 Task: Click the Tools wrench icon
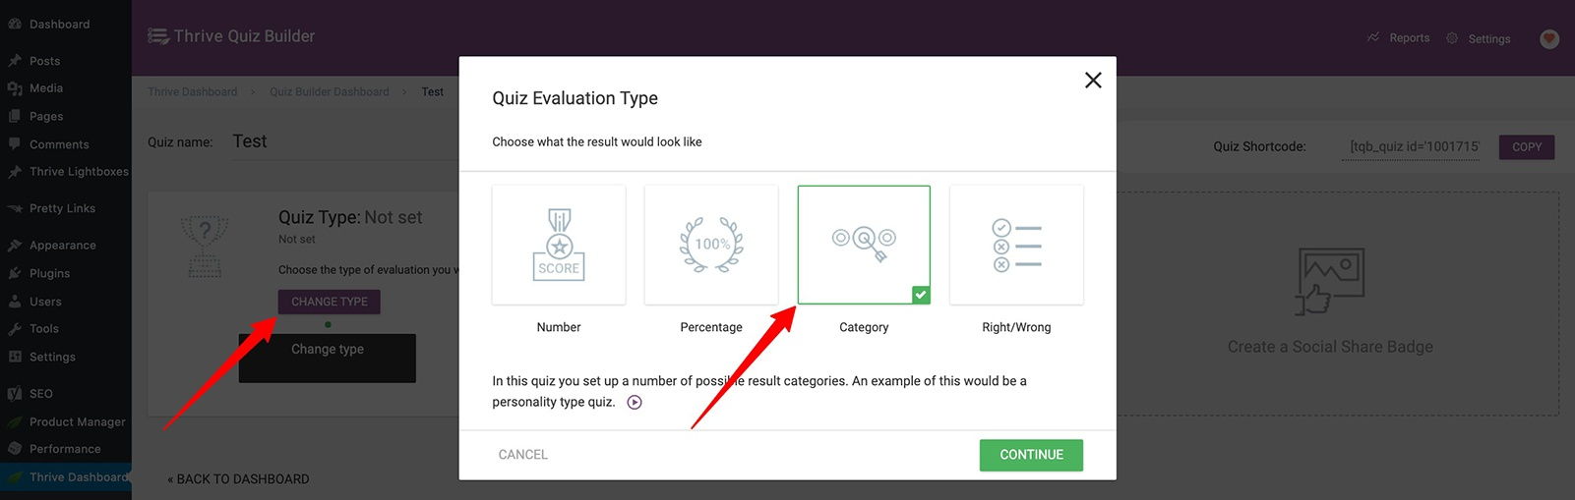coord(15,329)
